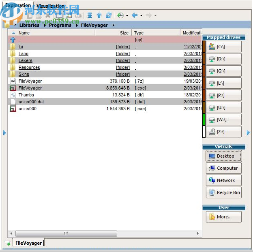Open the Network virtual folder
Viewport: 253px width, 252px height.
coord(224,180)
